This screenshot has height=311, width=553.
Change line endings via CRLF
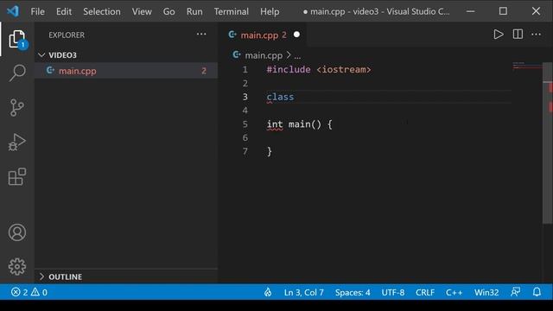425,292
